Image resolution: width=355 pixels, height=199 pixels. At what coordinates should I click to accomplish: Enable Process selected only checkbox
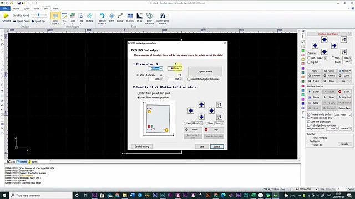tap(308, 118)
